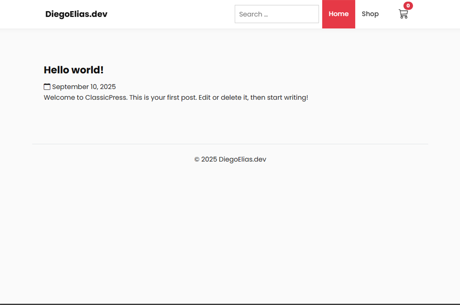Click the calendar icon beside the post date
The height and width of the screenshot is (305, 460).
pyautogui.click(x=47, y=87)
